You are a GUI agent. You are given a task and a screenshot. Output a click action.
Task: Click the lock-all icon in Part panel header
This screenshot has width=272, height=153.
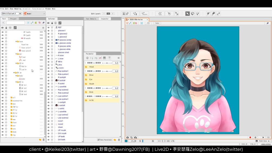(x=6, y=28)
